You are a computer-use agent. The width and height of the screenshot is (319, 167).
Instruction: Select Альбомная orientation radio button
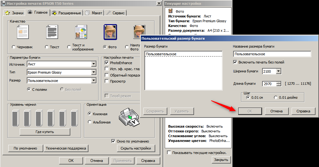pos(89,122)
